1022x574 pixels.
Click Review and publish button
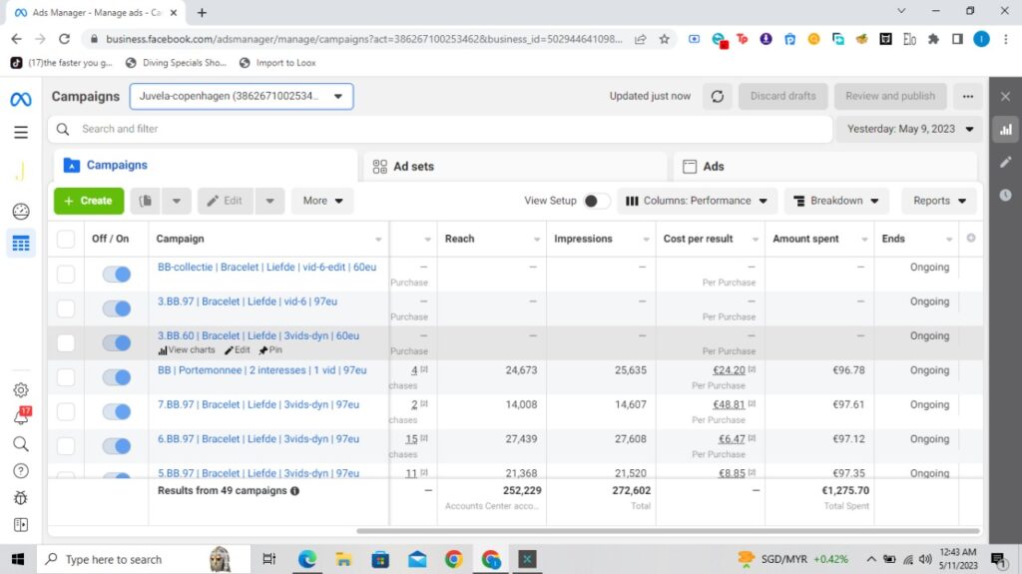[x=889, y=97]
